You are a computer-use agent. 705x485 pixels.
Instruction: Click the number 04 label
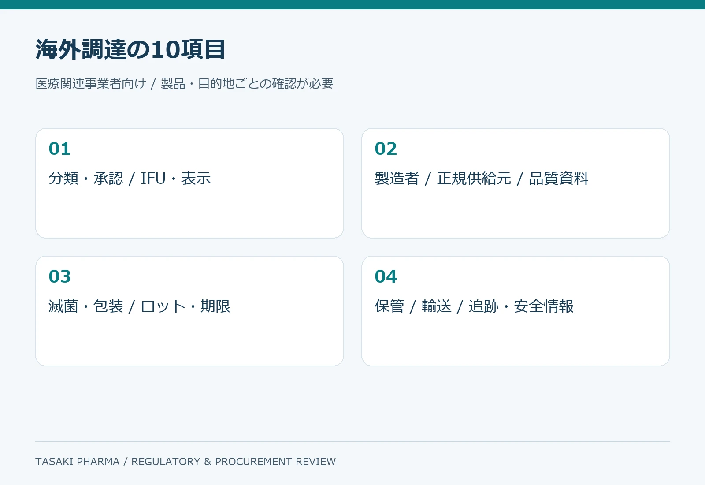tap(386, 276)
